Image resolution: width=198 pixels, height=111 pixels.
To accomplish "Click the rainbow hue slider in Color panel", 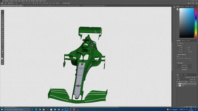I will point(196,23).
